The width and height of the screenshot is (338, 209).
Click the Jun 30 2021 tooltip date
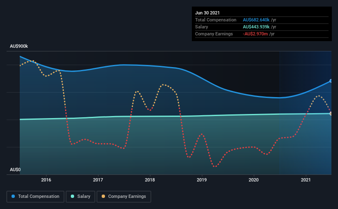207,13
